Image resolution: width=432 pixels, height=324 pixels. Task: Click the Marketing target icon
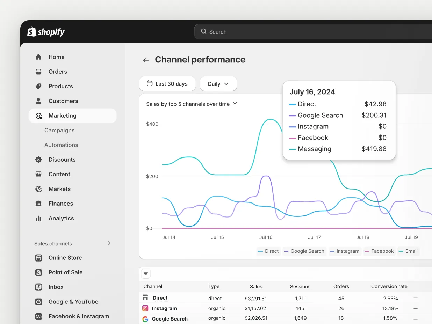(x=38, y=116)
